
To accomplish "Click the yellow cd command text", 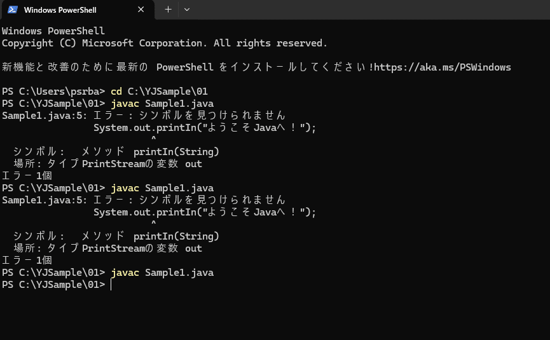I will [116, 92].
